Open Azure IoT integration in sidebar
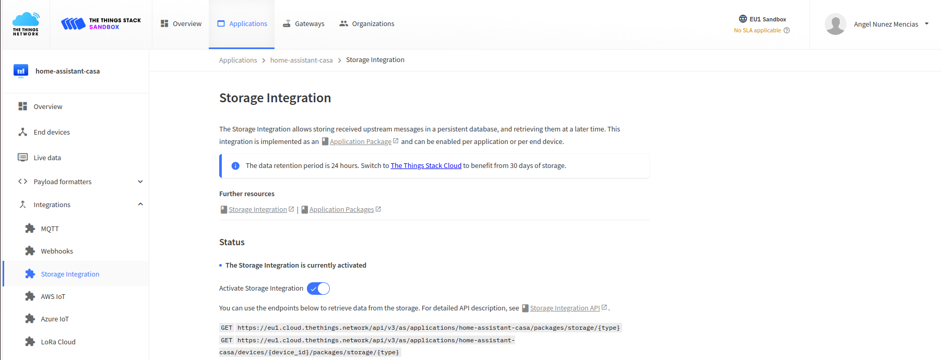The height and width of the screenshot is (360, 941). (x=55, y=319)
